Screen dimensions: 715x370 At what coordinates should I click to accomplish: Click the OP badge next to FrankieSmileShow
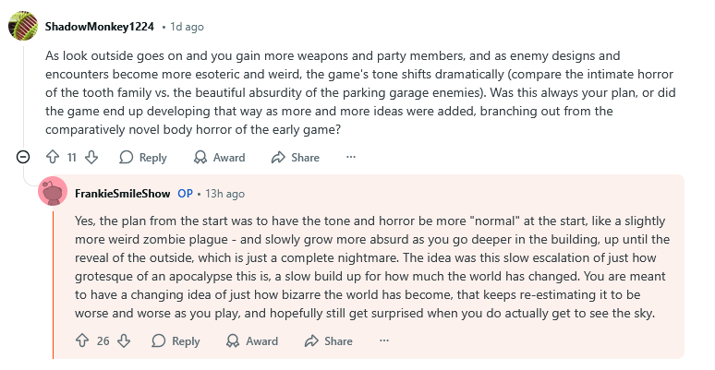point(185,194)
